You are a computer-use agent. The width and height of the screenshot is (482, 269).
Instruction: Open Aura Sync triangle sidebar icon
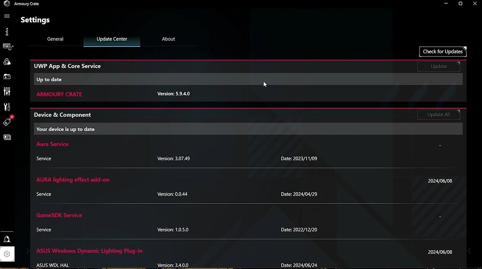pos(7,62)
